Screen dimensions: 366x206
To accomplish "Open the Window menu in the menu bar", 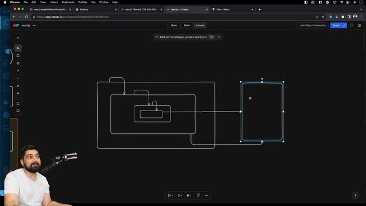I will [104, 2].
